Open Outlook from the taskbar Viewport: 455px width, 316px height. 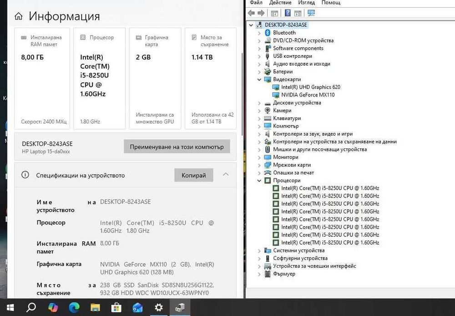[x=137, y=307]
